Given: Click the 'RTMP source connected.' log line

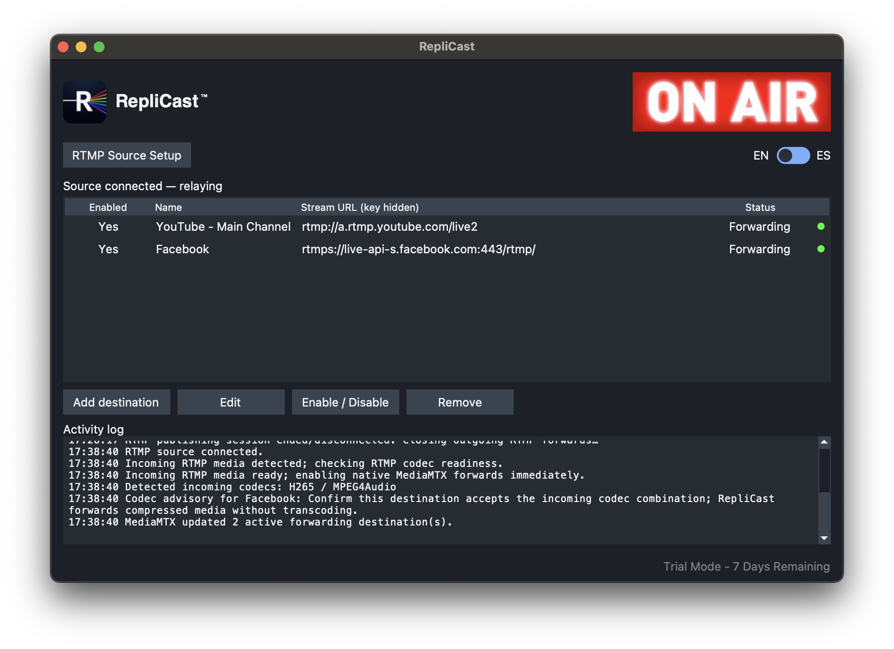Looking at the screenshot, I should point(165,452).
